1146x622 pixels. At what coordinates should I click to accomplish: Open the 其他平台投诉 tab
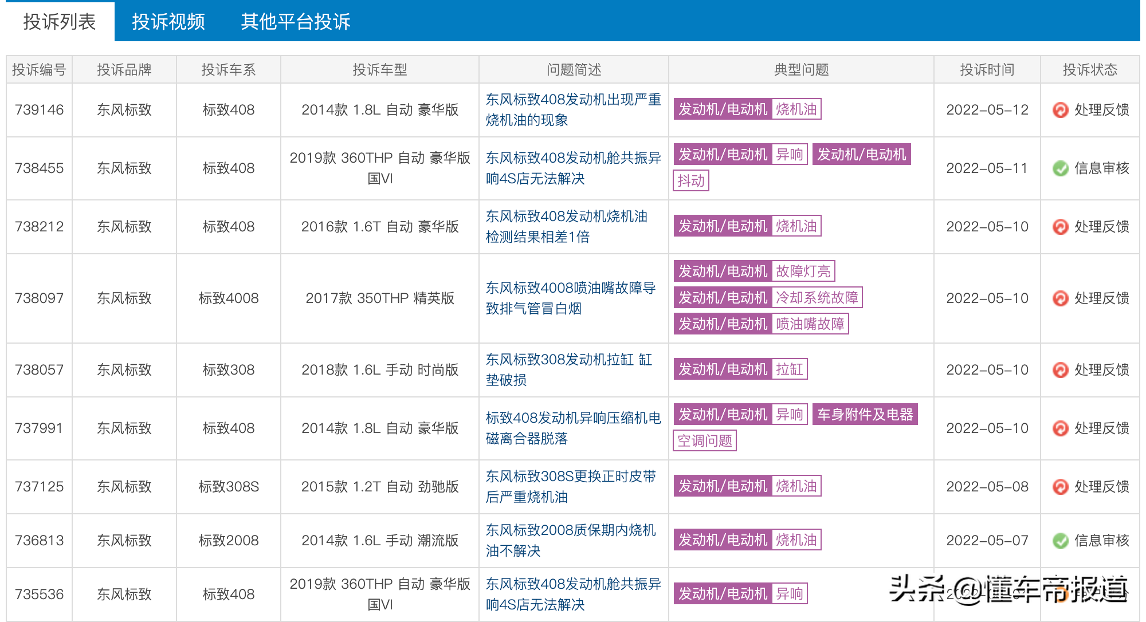[295, 22]
